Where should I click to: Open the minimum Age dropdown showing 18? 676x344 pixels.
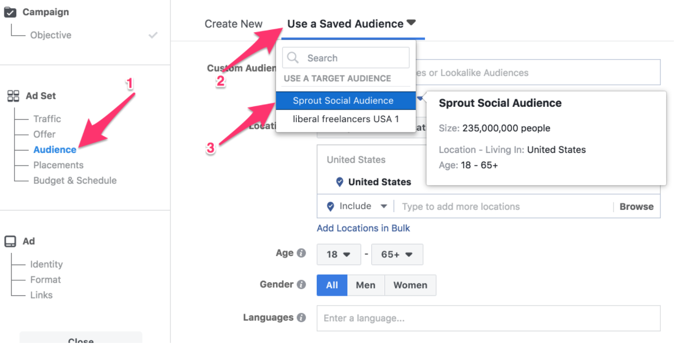pyautogui.click(x=339, y=254)
